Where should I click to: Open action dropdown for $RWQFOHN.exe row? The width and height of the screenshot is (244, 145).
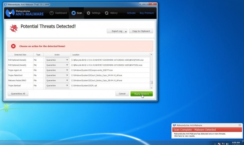point(57,60)
